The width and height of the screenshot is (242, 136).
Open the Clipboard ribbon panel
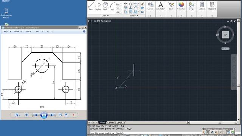click(212, 6)
